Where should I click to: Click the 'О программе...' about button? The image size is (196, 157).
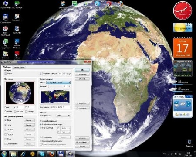pos(82,142)
